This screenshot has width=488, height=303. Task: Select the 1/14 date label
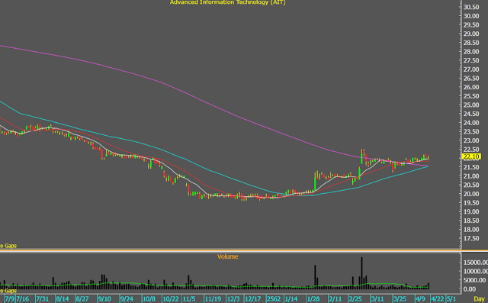(x=291, y=299)
